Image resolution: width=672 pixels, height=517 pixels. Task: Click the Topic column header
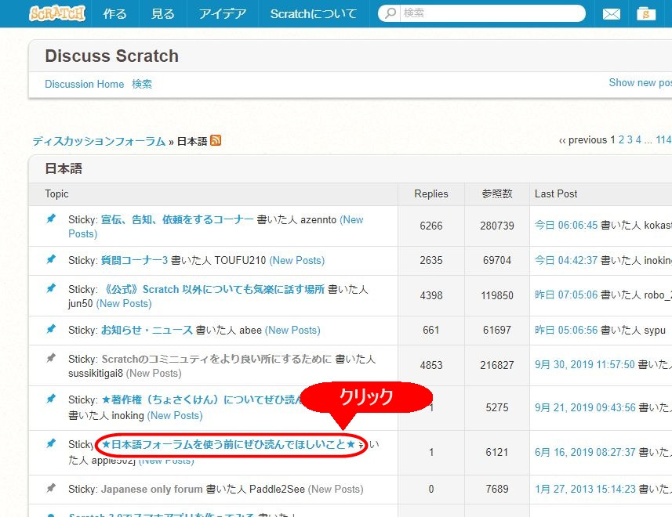point(56,194)
